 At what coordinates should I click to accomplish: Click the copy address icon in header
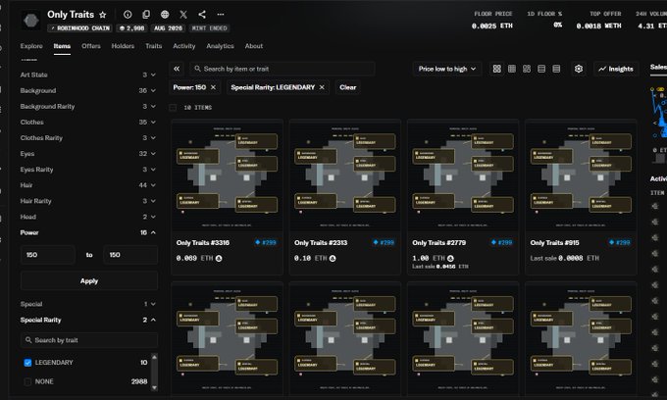pyautogui.click(x=146, y=15)
